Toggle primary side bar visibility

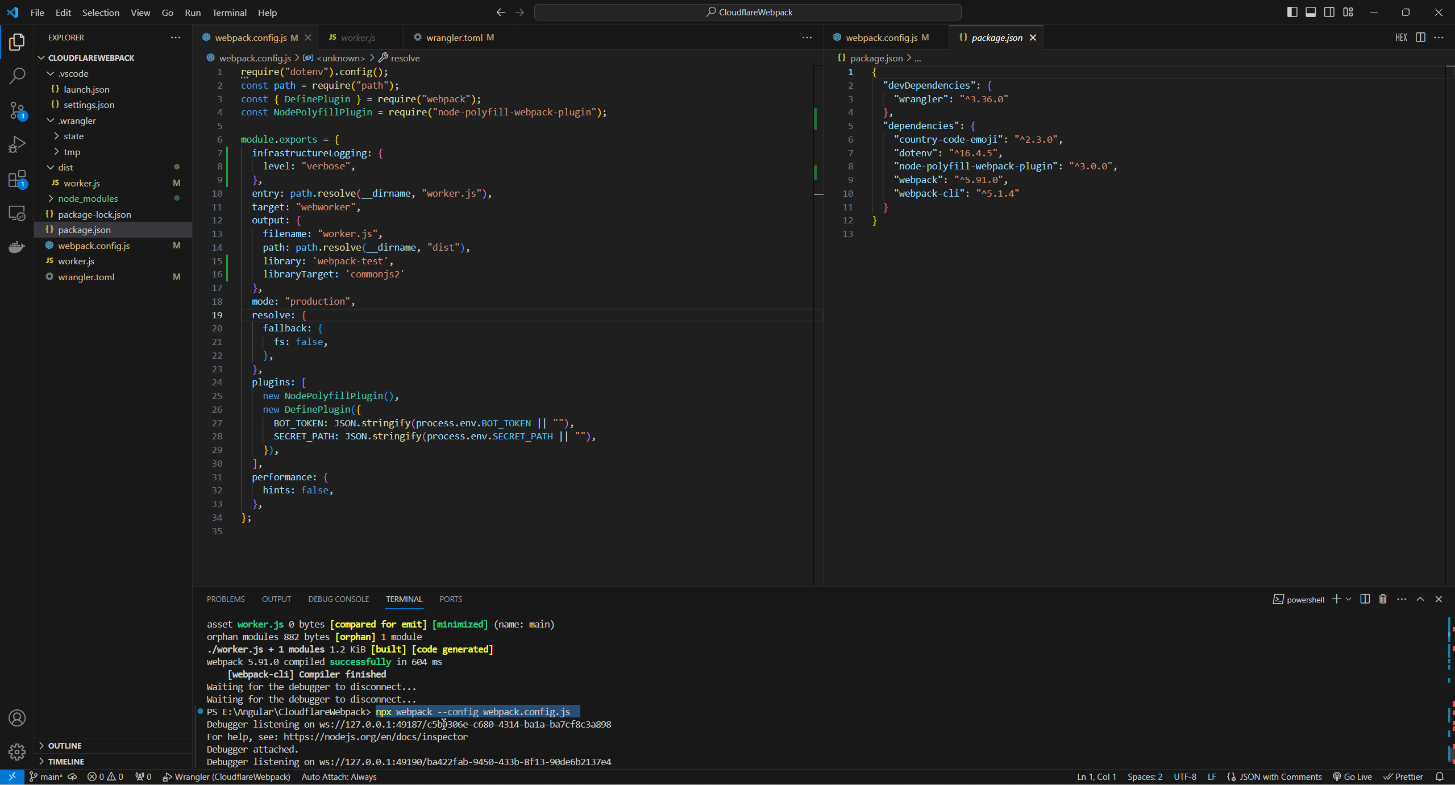[1292, 12]
